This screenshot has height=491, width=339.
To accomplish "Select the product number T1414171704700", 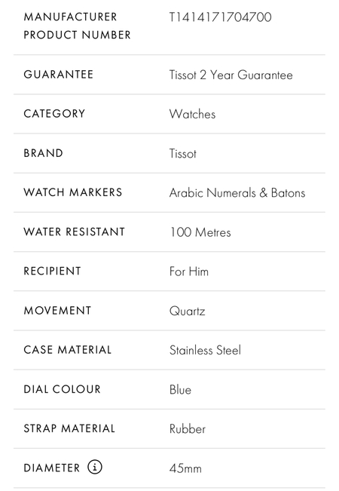I will [221, 17].
